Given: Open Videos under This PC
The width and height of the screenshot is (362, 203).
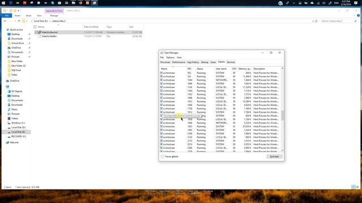Looking at the screenshot, I should coord(15,118).
